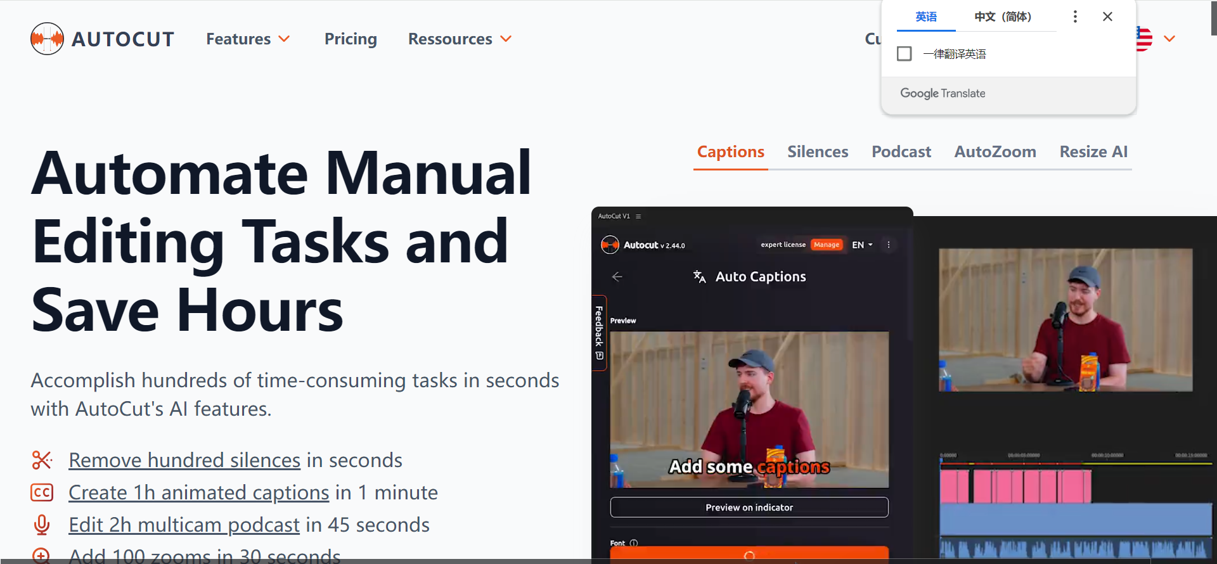
Task: Open the Features dropdown menu
Action: tap(248, 39)
